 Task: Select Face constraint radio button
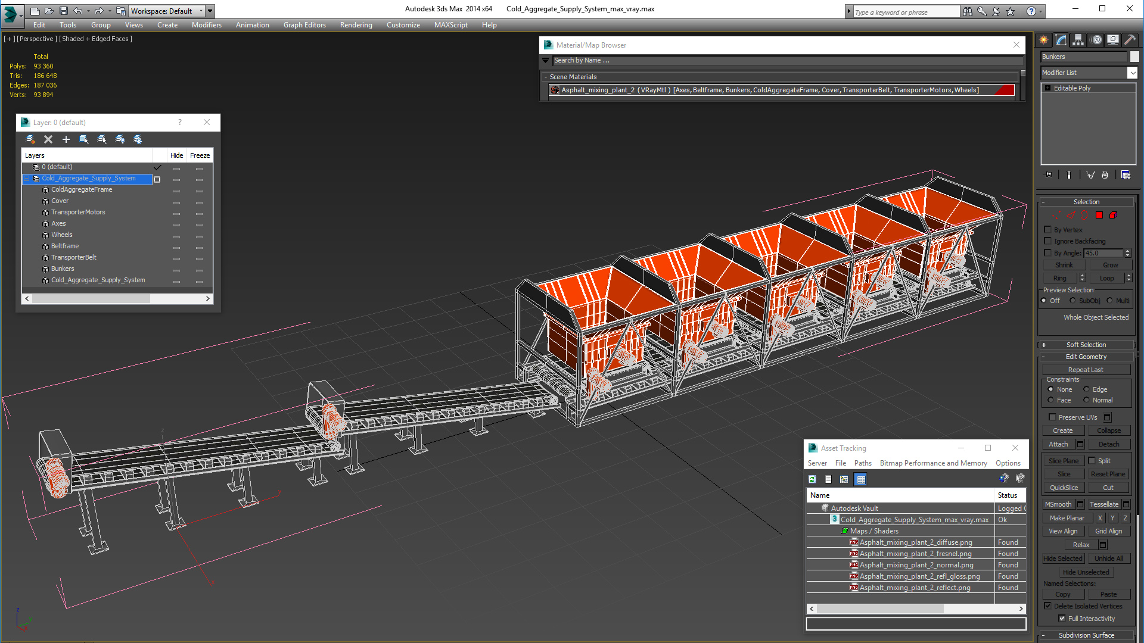(x=1050, y=400)
